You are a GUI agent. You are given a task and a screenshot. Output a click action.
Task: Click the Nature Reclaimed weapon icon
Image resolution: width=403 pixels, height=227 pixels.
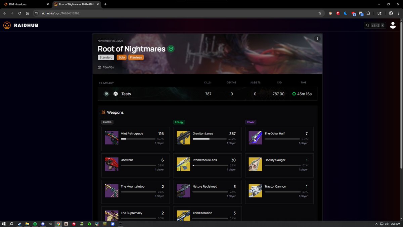point(183,190)
